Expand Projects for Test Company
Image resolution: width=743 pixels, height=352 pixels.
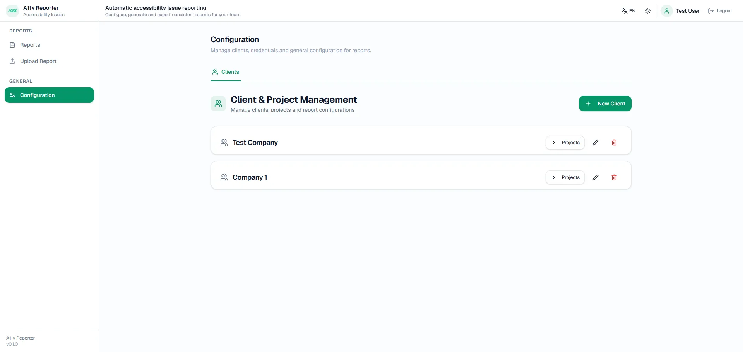click(x=565, y=143)
